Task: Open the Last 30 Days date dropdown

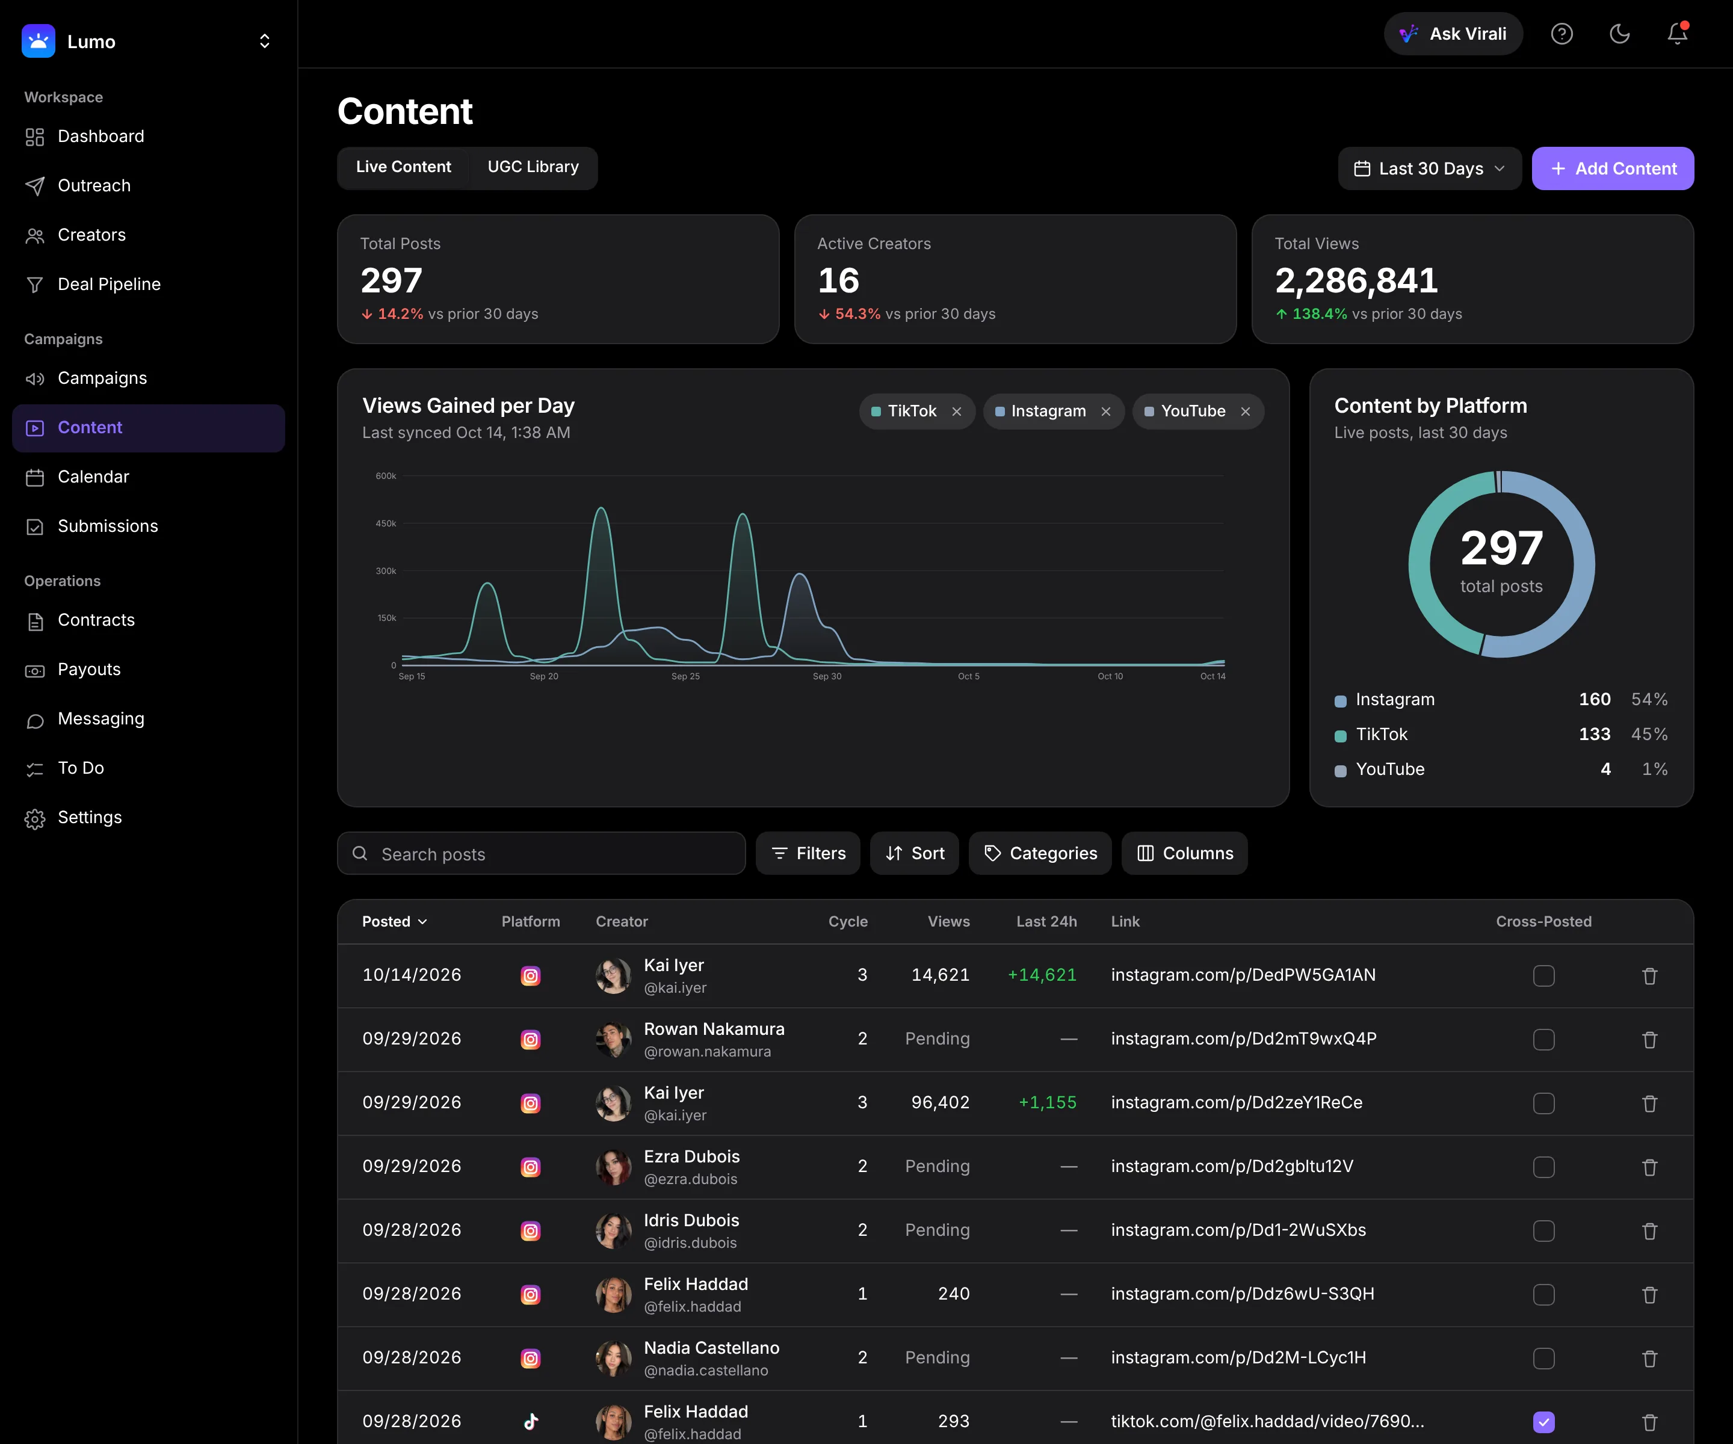Action: tap(1429, 168)
